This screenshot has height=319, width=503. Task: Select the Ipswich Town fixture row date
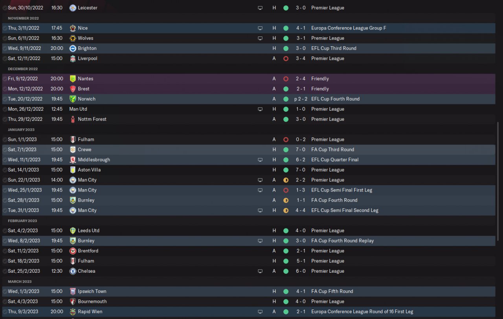point(24,291)
